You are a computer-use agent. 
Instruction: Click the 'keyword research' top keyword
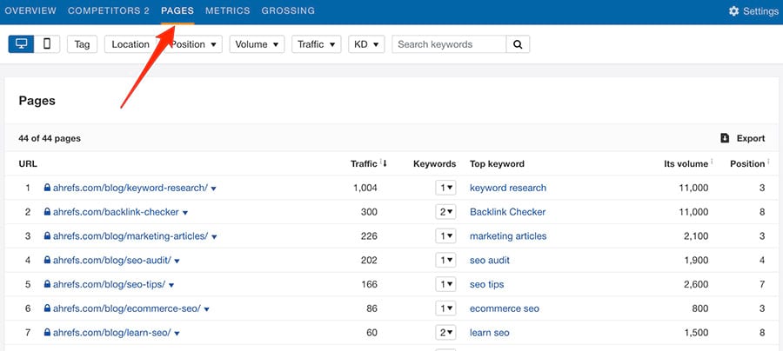click(x=508, y=188)
